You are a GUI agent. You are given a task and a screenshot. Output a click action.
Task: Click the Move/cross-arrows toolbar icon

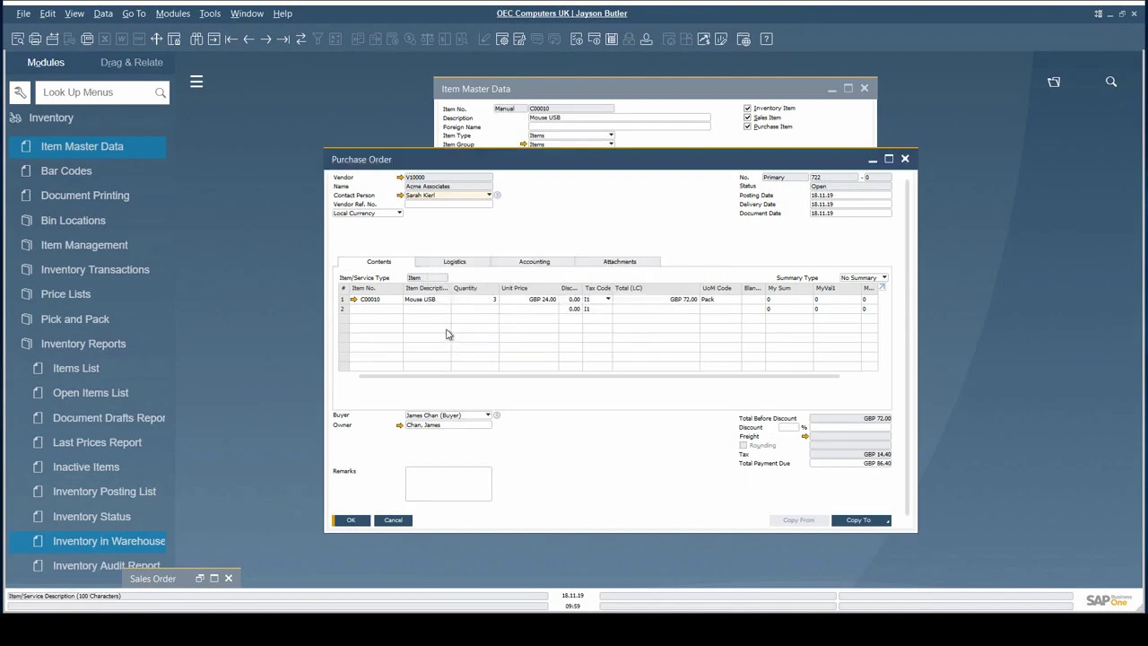tap(156, 39)
